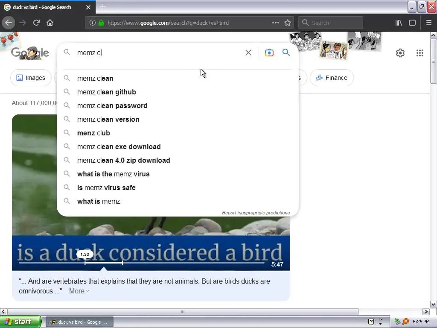Open the Google apps grid

(x=420, y=53)
